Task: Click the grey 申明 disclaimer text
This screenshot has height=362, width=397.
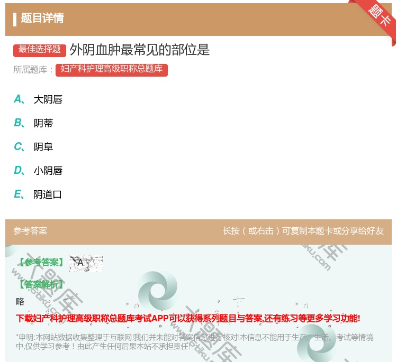Action: click(194, 342)
